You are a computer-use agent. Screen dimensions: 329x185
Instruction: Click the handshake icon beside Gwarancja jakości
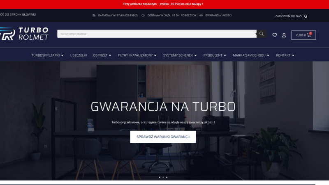201,16
